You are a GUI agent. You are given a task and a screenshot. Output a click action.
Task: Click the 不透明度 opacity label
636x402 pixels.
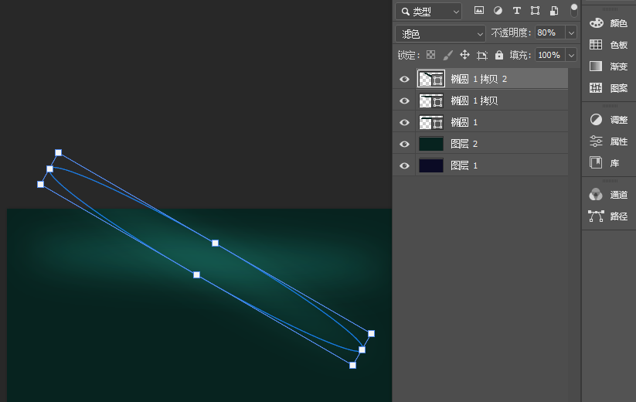[x=511, y=33]
